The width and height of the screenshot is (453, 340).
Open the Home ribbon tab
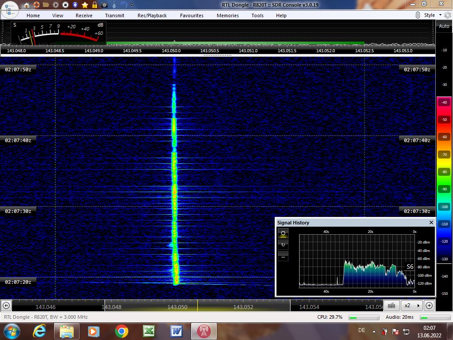click(33, 15)
